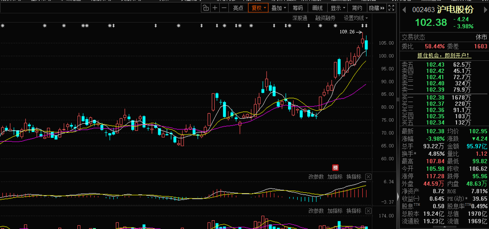
Task: Close the indicator panel beside 174.00 scale
Action: click(x=368, y=211)
